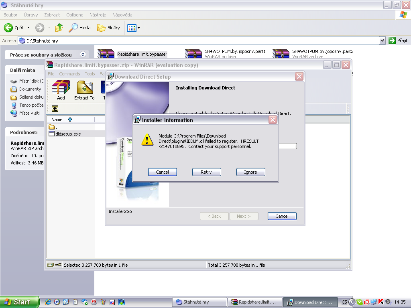Select the SH4WOTPUM.by.joposnv.part2 archive
Viewport: 411px width, 308px height.
click(x=313, y=54)
